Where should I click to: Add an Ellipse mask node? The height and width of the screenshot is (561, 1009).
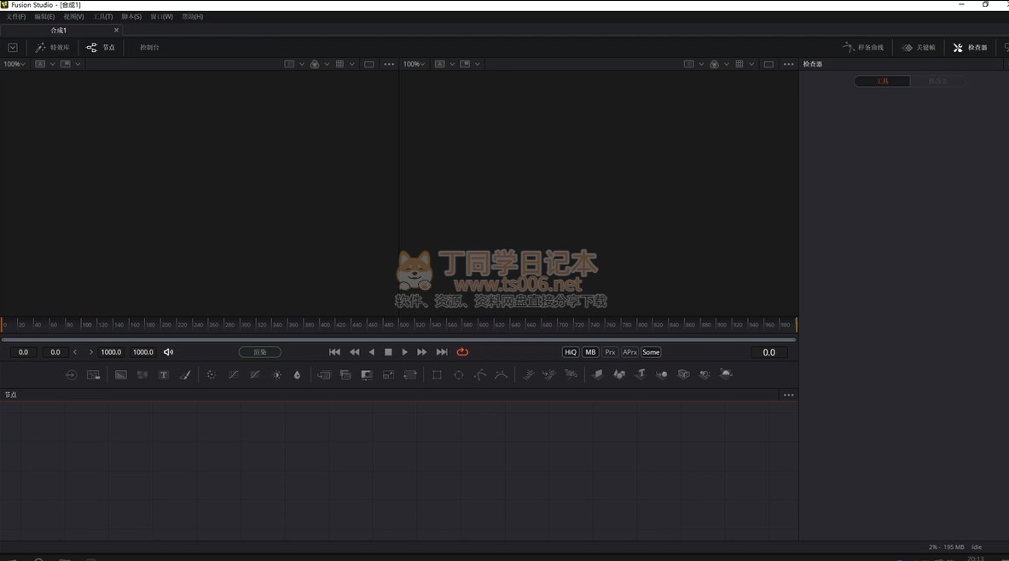(459, 374)
